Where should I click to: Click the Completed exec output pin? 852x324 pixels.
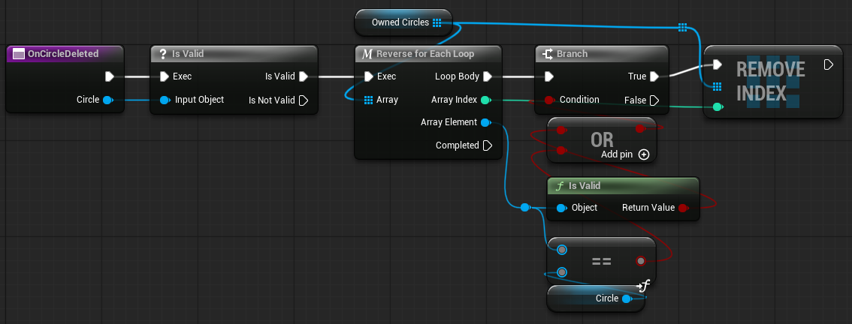click(x=487, y=145)
